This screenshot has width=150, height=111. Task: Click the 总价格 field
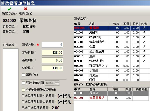52,68
